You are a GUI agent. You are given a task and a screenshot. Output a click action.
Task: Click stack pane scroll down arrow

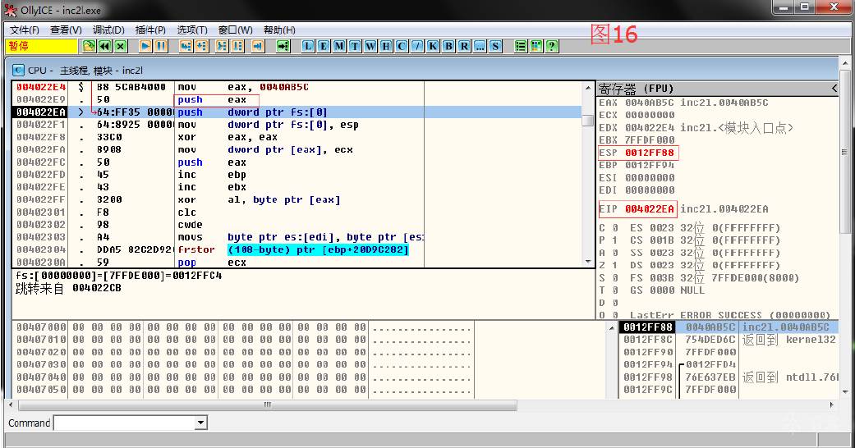tap(845, 391)
